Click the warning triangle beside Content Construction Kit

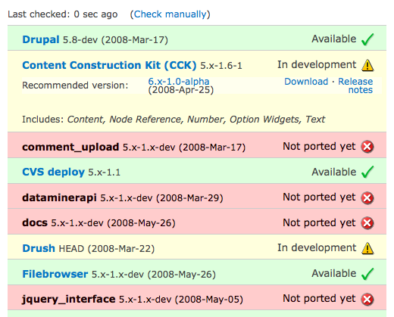click(x=367, y=65)
